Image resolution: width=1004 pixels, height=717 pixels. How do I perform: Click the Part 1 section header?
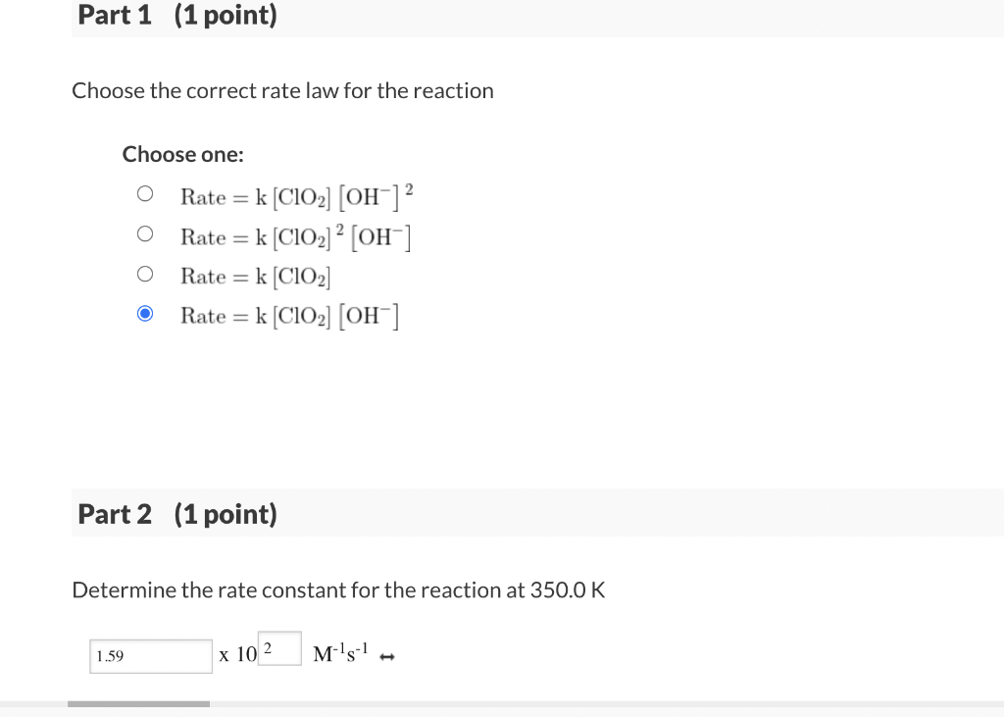click(176, 15)
